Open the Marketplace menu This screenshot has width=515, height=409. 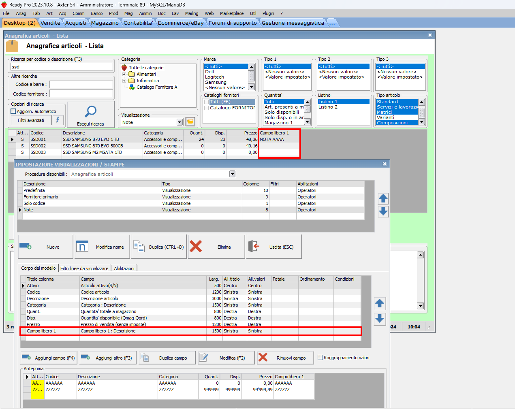point(232,13)
